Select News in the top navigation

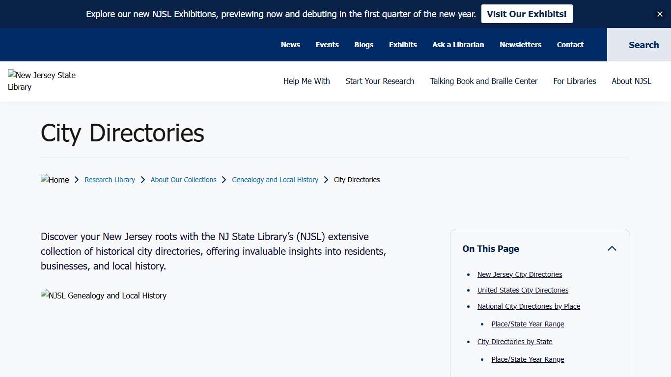point(290,45)
